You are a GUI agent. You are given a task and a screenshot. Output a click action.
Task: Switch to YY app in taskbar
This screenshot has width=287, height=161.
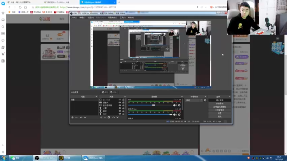[x=69, y=158]
